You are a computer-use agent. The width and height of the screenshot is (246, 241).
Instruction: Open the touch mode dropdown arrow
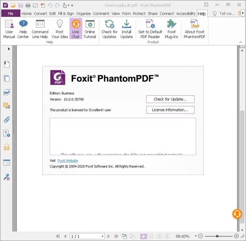pyautogui.click(x=69, y=5)
